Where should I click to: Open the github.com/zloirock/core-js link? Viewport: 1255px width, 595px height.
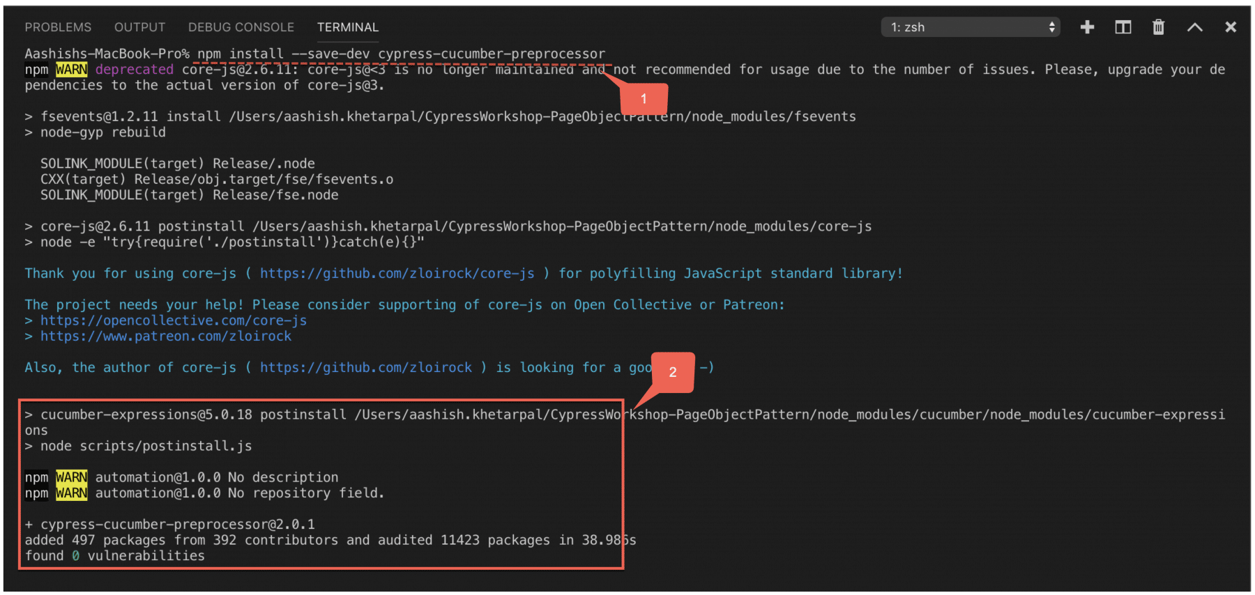click(397, 273)
